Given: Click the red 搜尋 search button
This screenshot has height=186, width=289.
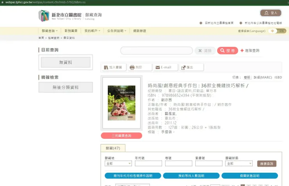Looking at the screenshot, I should (227, 51).
